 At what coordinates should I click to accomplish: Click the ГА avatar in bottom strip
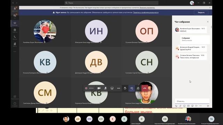(x=211, y=119)
